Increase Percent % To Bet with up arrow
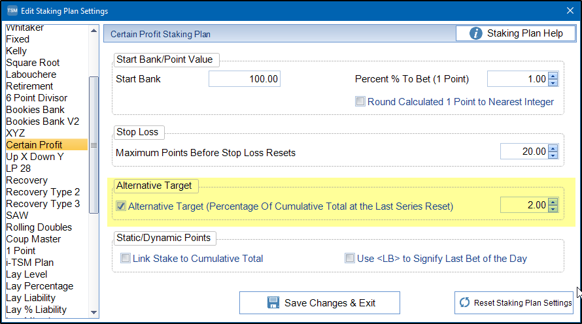Image resolution: width=582 pixels, height=324 pixels. 553,76
